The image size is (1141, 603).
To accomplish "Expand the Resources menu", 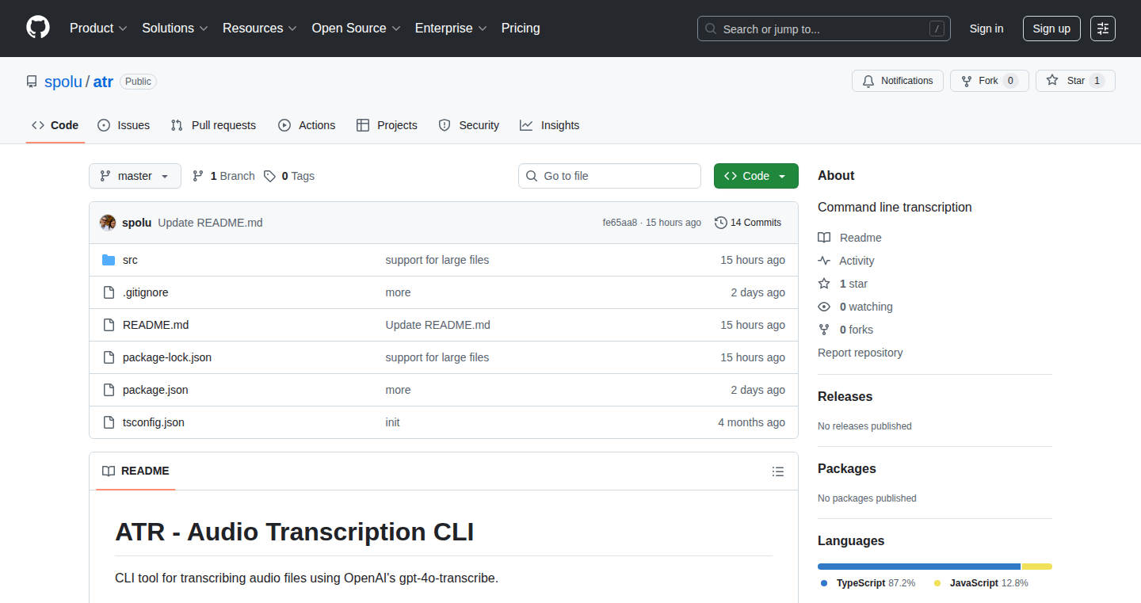I will [x=260, y=28].
